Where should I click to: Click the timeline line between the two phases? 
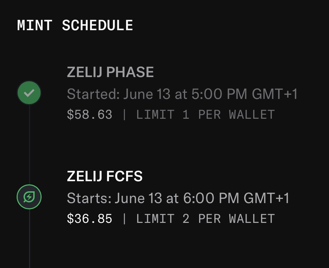[29, 145]
